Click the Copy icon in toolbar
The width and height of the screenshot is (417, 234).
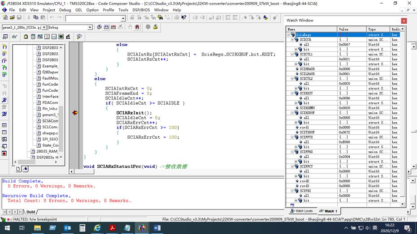point(36,17)
